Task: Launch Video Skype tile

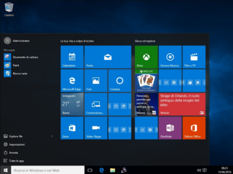Action: [96, 128]
